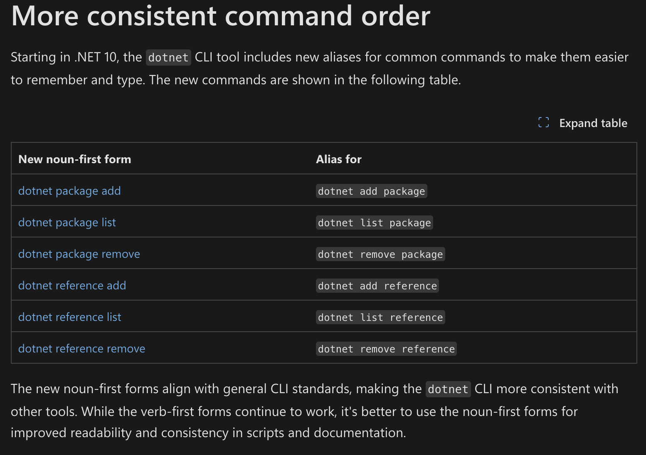This screenshot has height=455, width=646.
Task: Open the dotnet reference remove link
Action: (81, 349)
